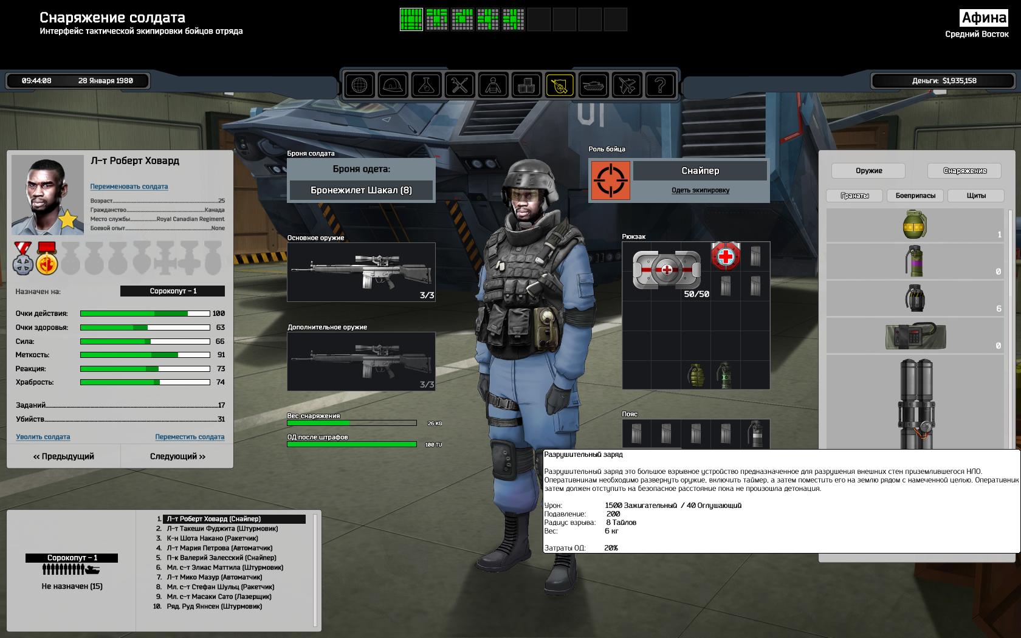
Task: Pick the green-lit grenade in the backpack
Action: coord(725,375)
